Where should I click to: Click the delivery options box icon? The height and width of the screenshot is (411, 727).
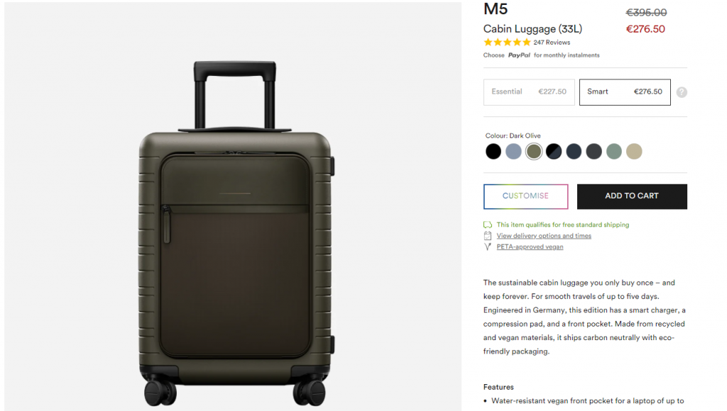(x=487, y=235)
